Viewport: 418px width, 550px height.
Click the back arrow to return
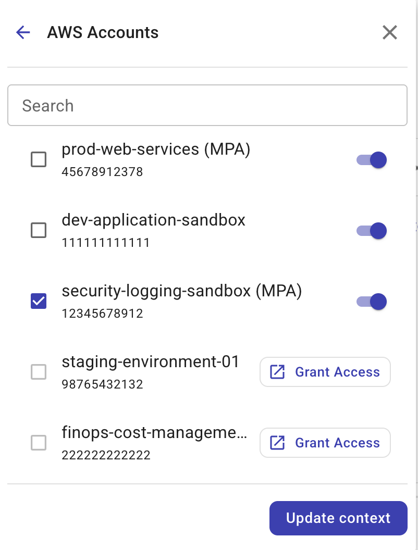(x=22, y=32)
